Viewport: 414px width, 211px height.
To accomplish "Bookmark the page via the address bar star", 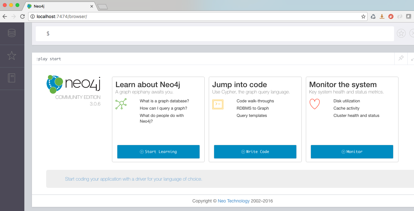I will [363, 16].
